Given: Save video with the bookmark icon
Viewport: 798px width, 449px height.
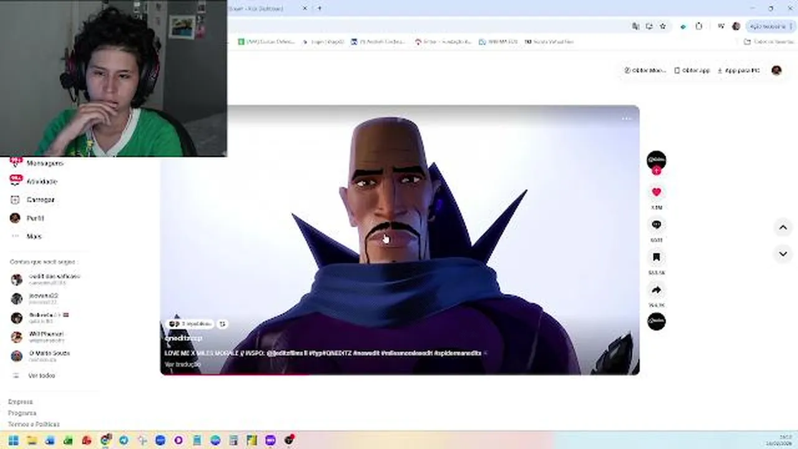Looking at the screenshot, I should click(x=656, y=257).
